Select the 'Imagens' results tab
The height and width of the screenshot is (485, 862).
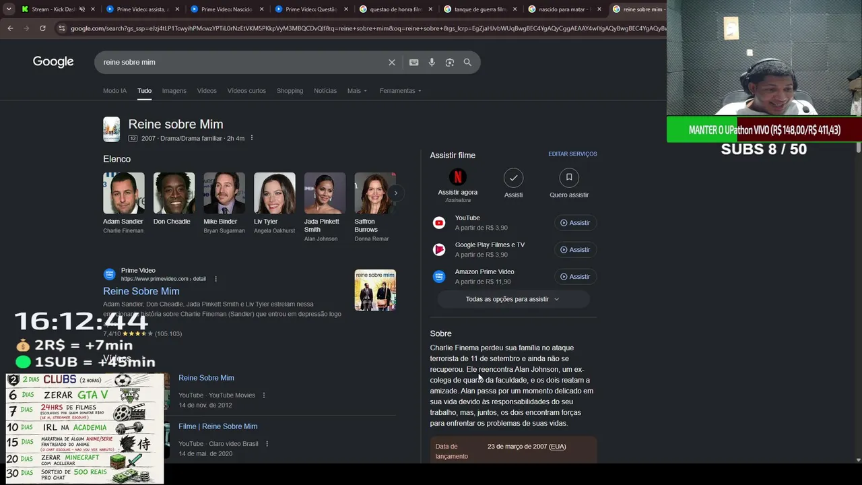tap(174, 91)
